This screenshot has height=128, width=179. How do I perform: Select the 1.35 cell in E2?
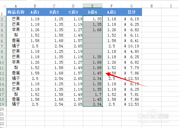pos(93,19)
